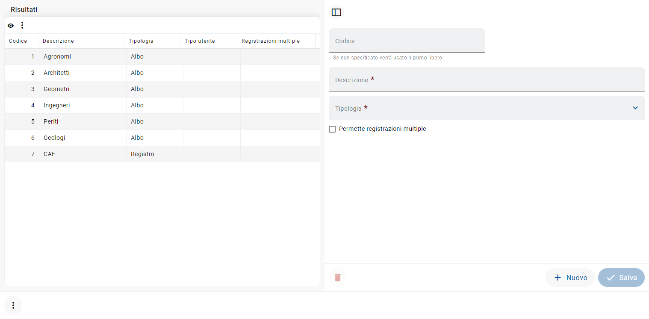Focus the Codice input field
This screenshot has width=649, height=319.
(x=406, y=41)
